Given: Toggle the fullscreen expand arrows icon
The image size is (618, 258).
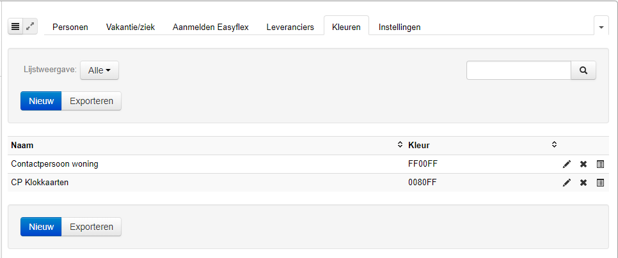Looking at the screenshot, I should pos(30,27).
